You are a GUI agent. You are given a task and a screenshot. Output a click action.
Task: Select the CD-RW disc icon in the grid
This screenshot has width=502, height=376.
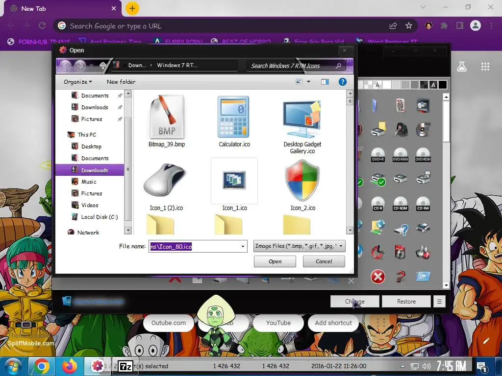click(x=423, y=204)
